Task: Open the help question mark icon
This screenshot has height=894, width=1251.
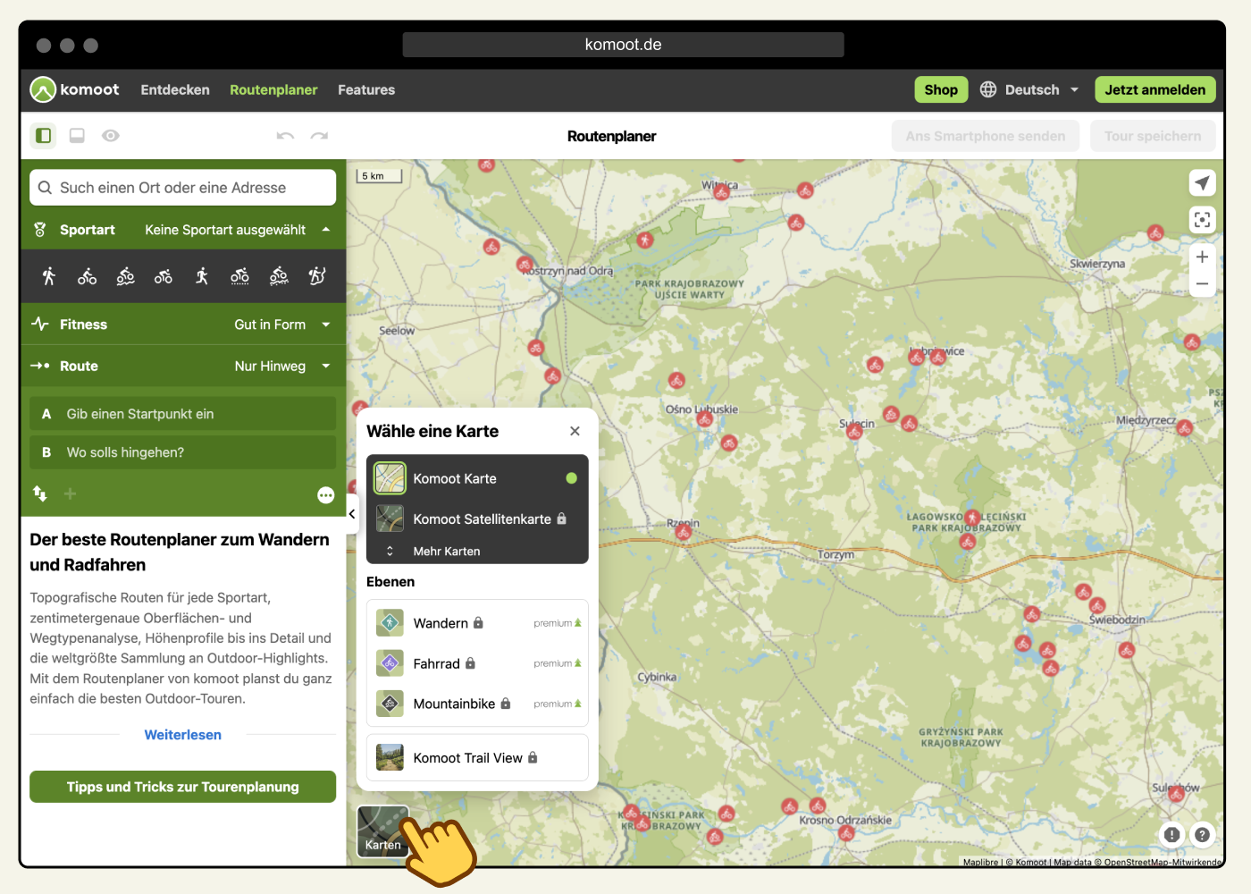Action: 1203,834
